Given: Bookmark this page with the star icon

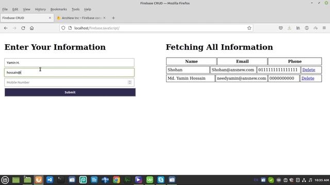Looking at the screenshot, I should [x=249, y=28].
